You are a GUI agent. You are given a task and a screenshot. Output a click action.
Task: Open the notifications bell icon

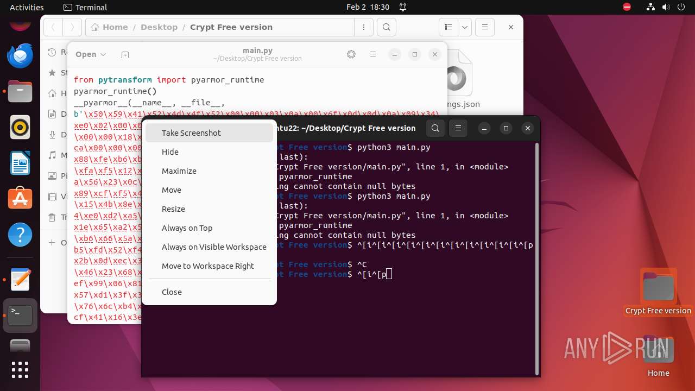point(403,7)
